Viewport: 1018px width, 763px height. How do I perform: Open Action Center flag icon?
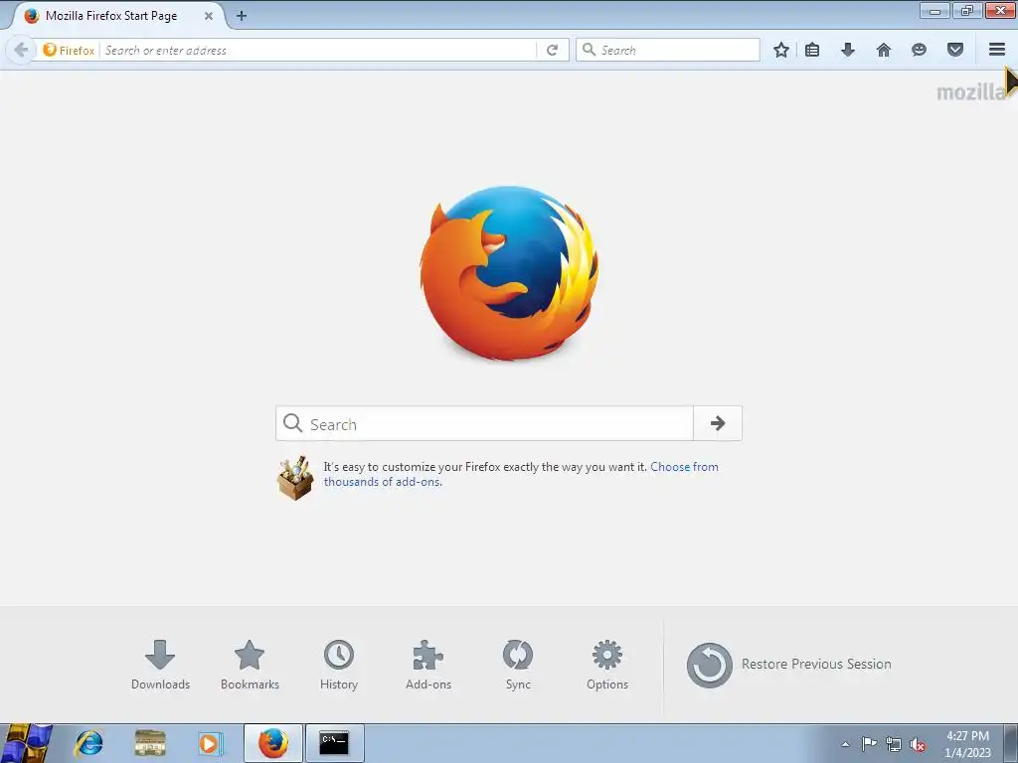[869, 743]
